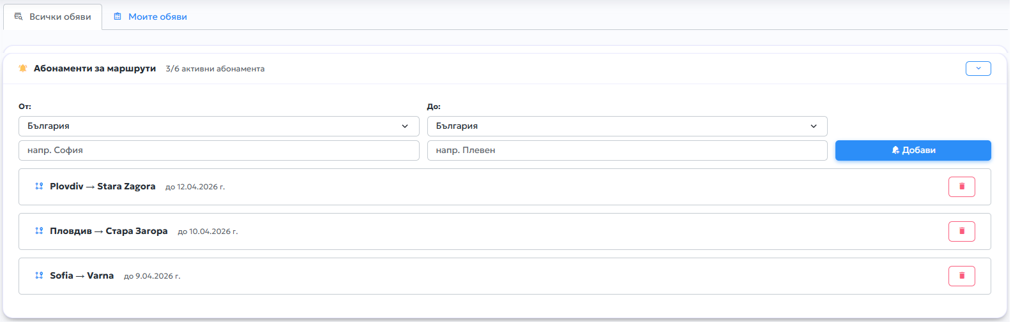The height and width of the screenshot is (322, 1011).
Task: Click route icon next to Пловдив → Стара Загора
Action: [39, 231]
